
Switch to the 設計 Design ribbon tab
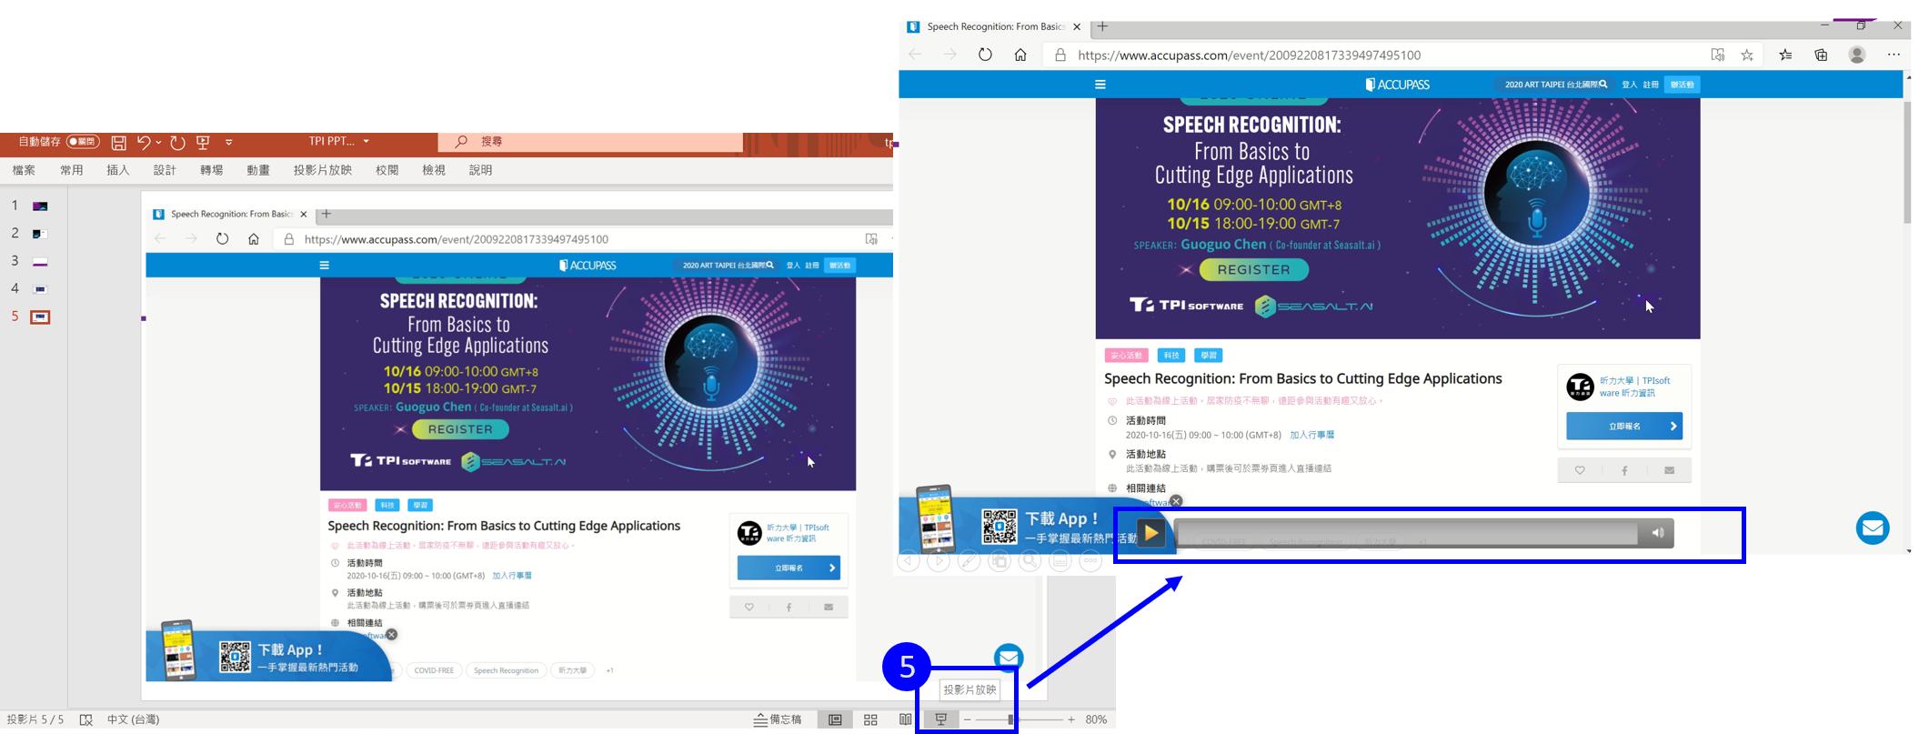tap(165, 170)
